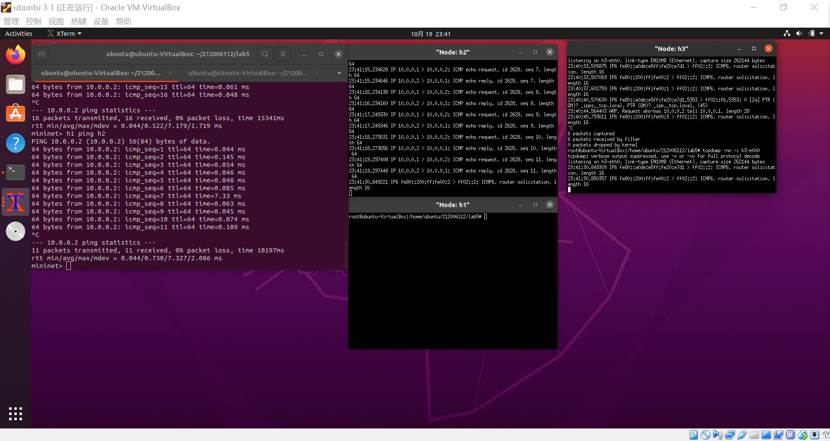Open the Help icon in the dock
This screenshot has height=441, width=830.
point(16,143)
